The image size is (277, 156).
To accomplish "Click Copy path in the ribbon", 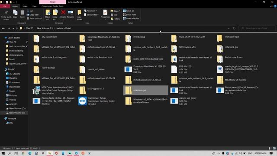I will (x=33, y=15).
